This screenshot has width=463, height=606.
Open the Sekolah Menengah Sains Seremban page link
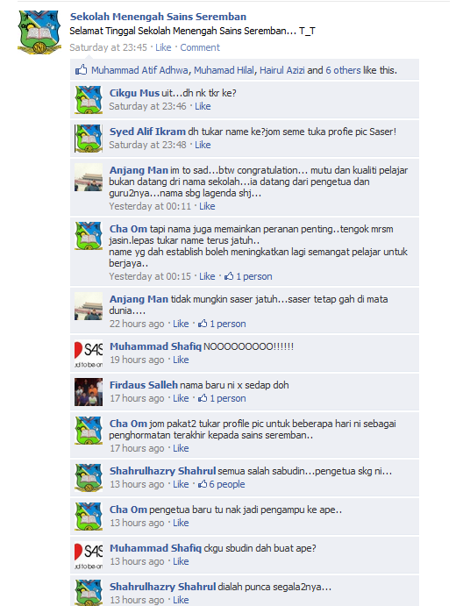pyautogui.click(x=158, y=17)
